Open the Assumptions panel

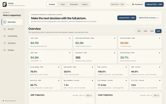(x=138, y=4)
